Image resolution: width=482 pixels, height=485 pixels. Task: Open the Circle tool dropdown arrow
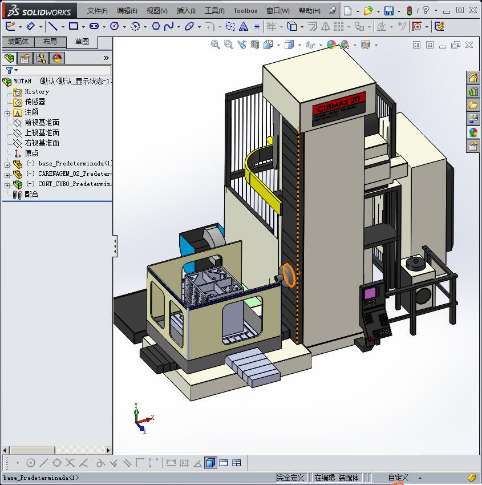[124, 27]
